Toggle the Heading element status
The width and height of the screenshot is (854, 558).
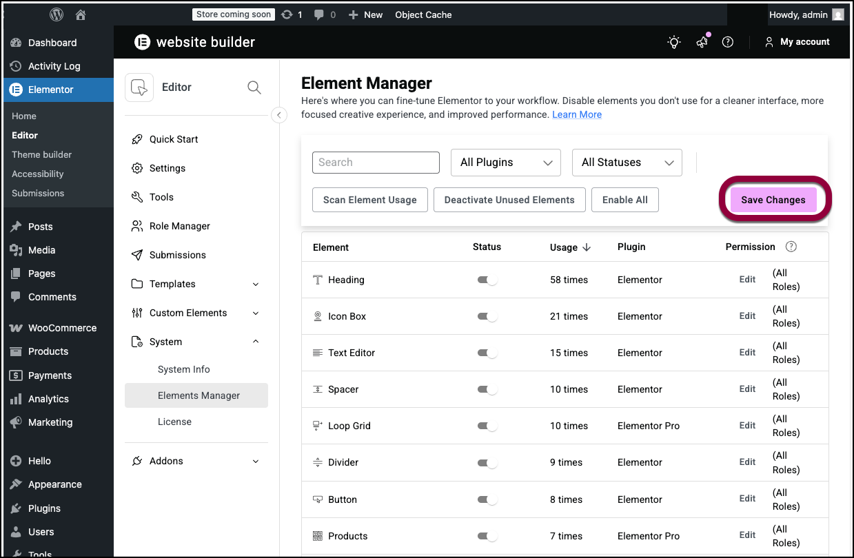point(487,280)
